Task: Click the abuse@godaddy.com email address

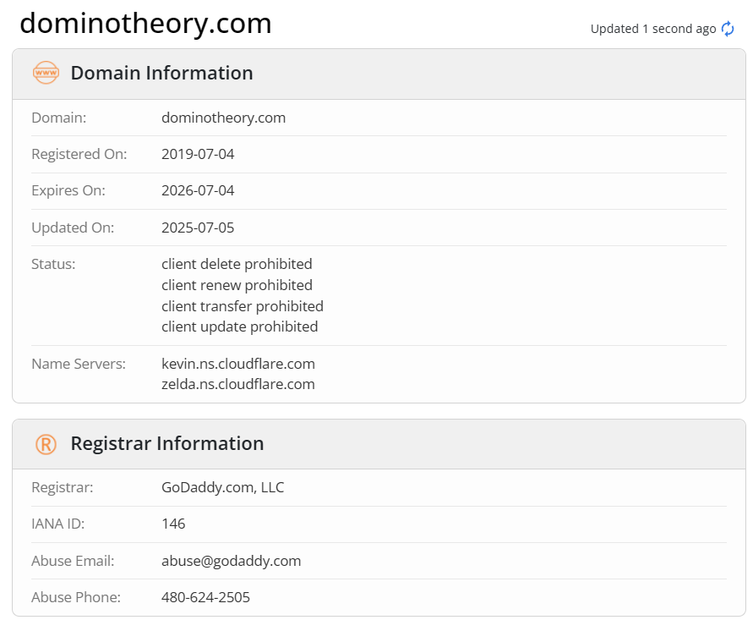Action: click(231, 561)
